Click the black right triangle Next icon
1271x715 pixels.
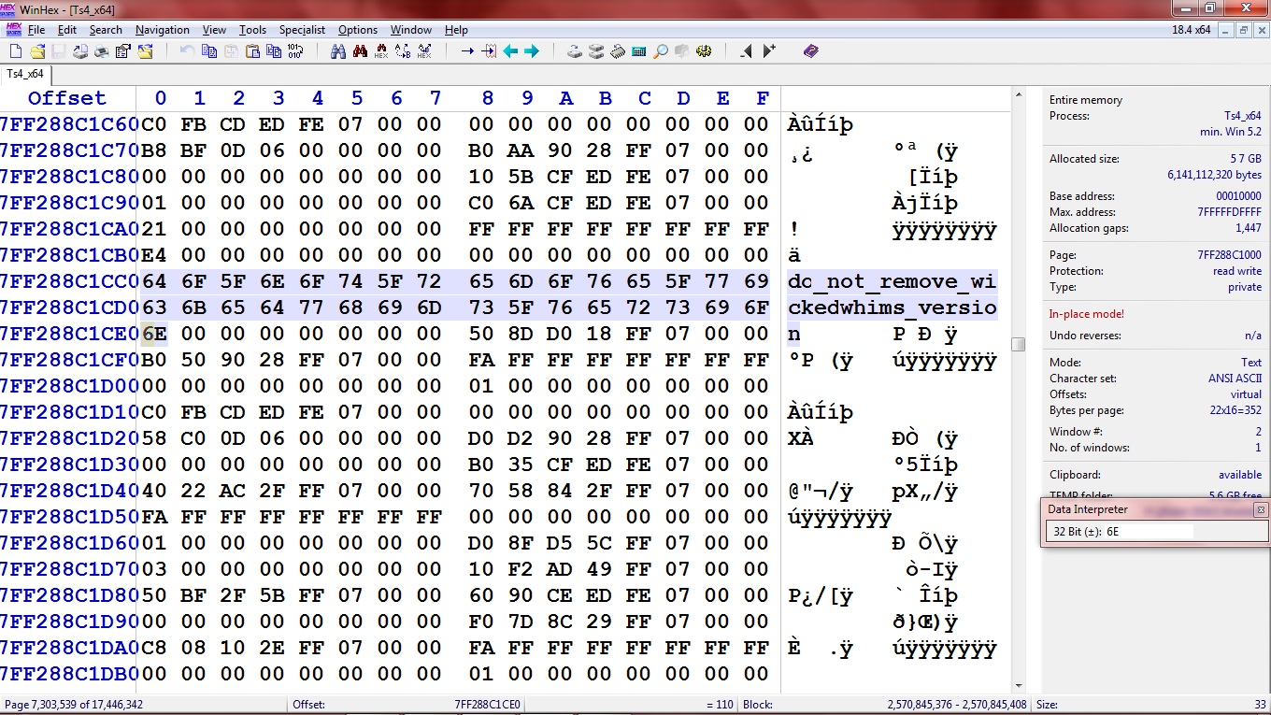point(768,51)
